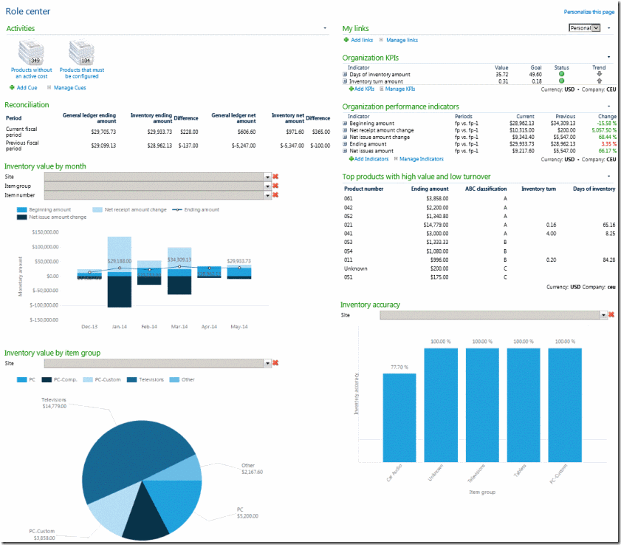This screenshot has width=621, height=545.
Task: Expand the Net receipt amount change indicator row
Action: coord(345,130)
